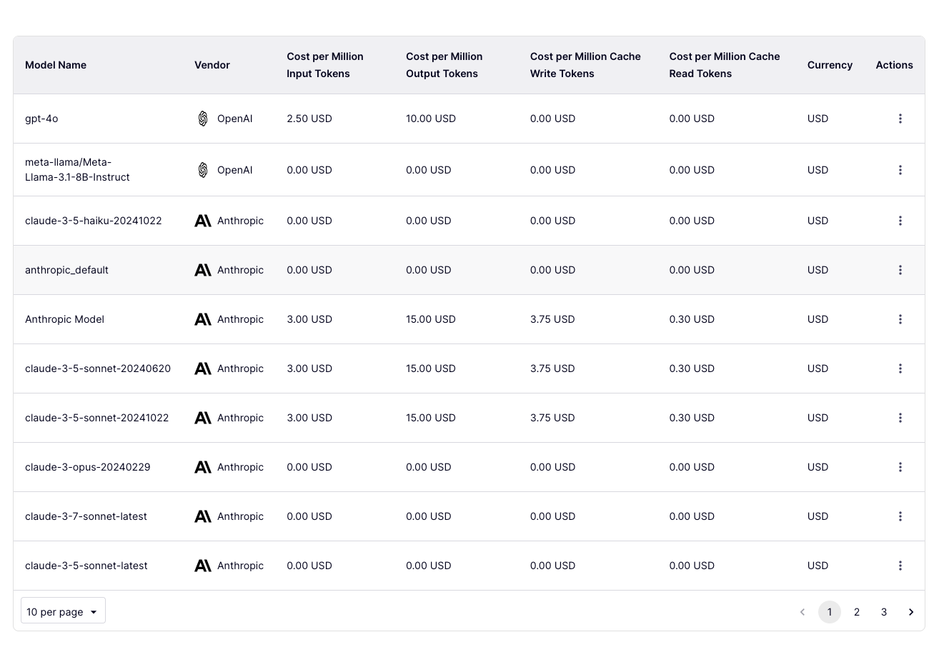Select current page 1 button
Screen dimensions: 939x662
click(829, 612)
